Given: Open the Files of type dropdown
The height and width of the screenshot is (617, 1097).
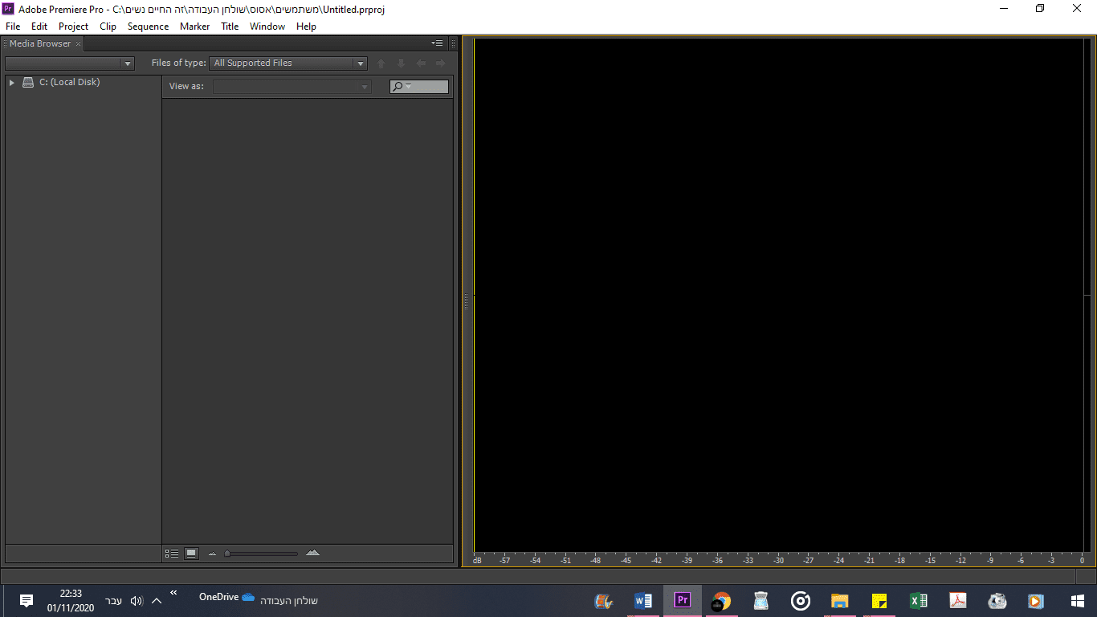Looking at the screenshot, I should point(289,63).
